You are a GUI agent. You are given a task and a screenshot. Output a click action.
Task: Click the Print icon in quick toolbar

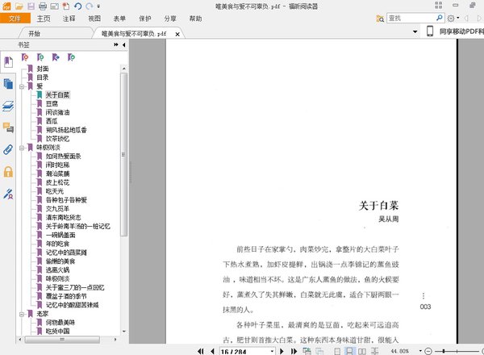click(x=43, y=6)
